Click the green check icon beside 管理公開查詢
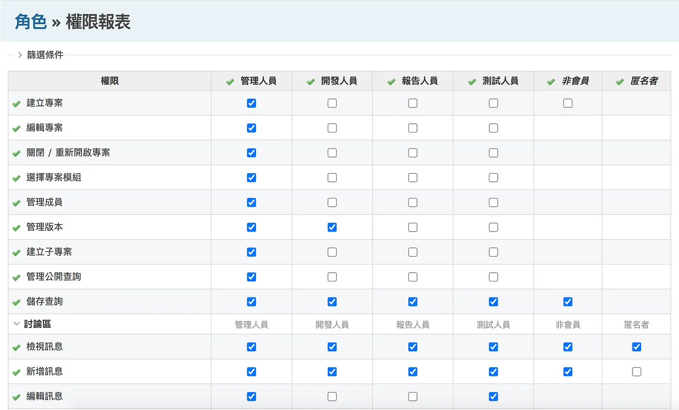 (16, 277)
